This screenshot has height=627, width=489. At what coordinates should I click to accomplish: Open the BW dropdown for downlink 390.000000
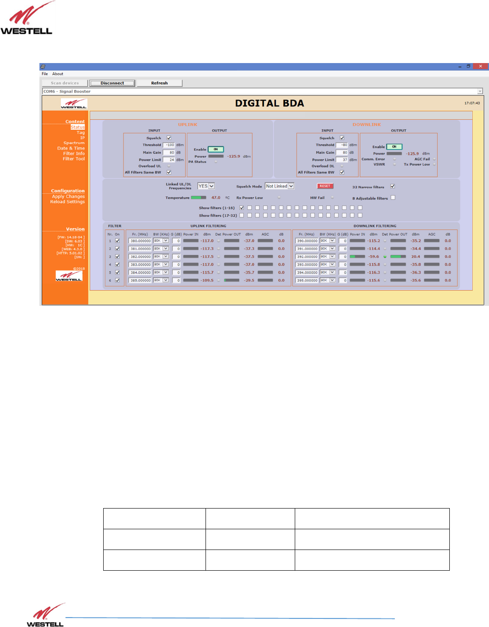point(328,241)
